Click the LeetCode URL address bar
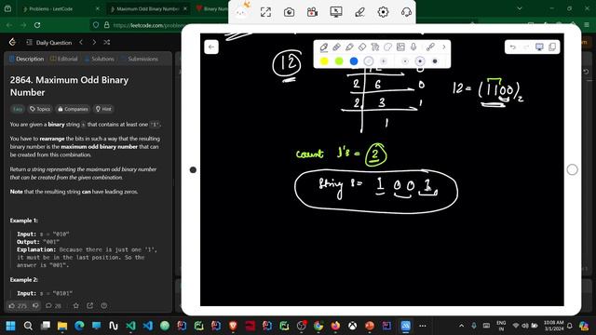The width and height of the screenshot is (596, 335). tap(148, 25)
